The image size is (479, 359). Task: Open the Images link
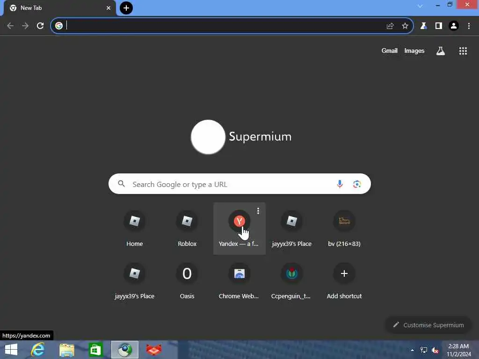coord(414,50)
